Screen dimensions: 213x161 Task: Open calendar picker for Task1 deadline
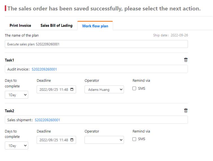72,89
